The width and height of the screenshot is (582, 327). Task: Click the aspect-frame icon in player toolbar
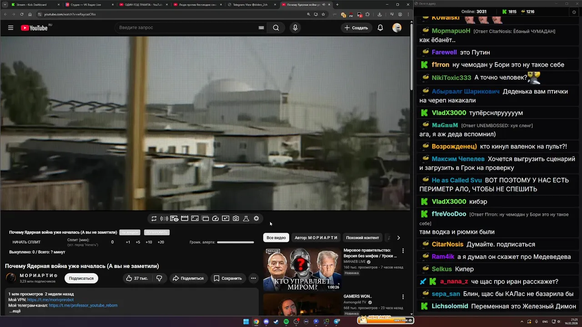click(x=195, y=218)
